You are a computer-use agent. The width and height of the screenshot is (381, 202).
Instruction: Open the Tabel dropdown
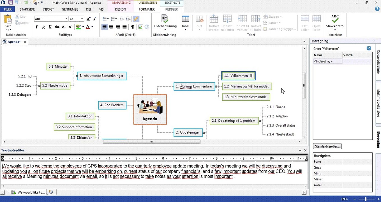tap(185, 23)
